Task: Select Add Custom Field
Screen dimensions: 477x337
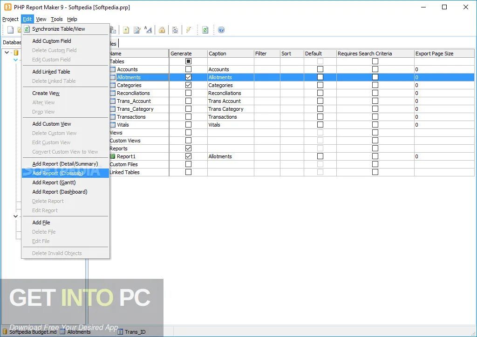Action: pyautogui.click(x=65, y=41)
